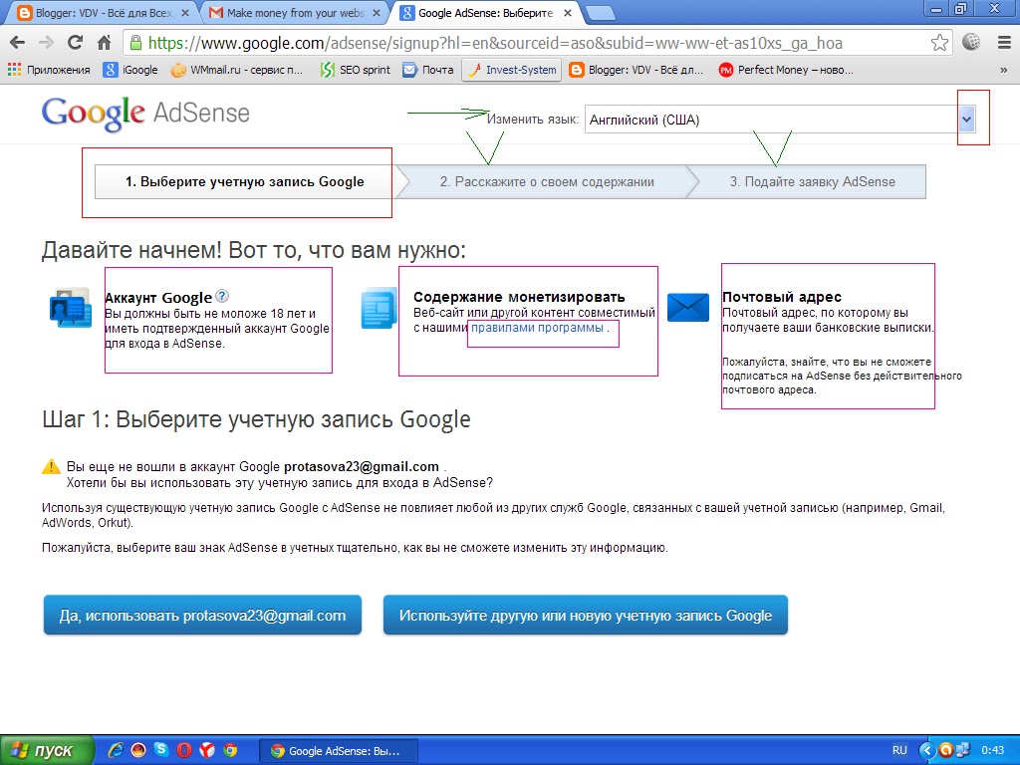Click the heading Шаг 1: Выберите учетную запись Google
Screen dimensions: 1020x765
pyautogui.click(x=256, y=419)
